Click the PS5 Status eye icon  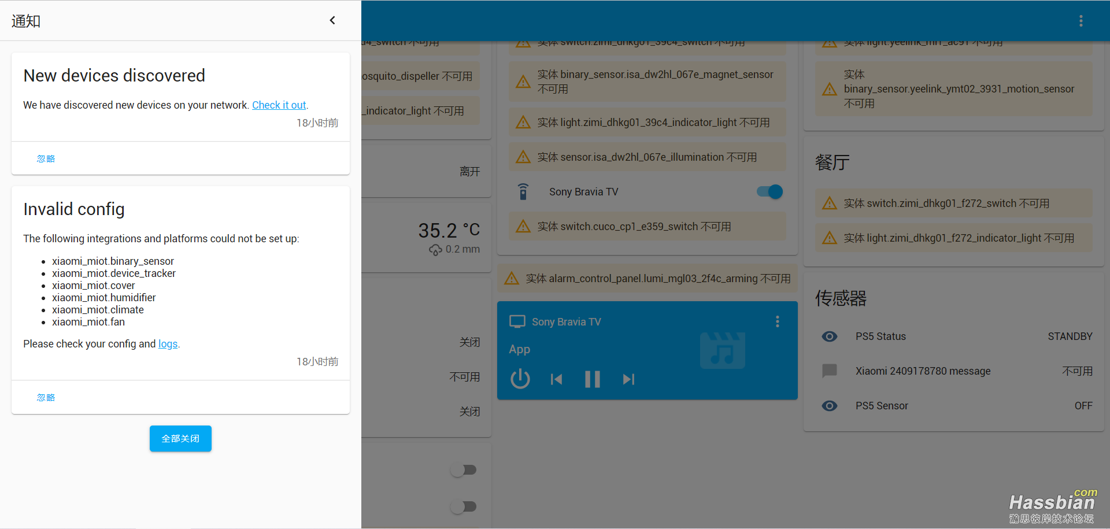(x=830, y=336)
